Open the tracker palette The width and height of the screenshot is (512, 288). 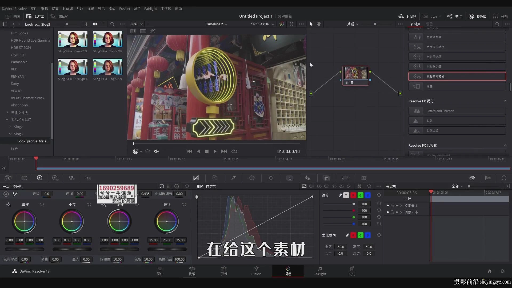(271, 178)
